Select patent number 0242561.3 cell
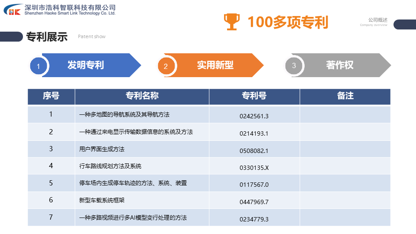The image size is (416, 234). pyautogui.click(x=254, y=116)
